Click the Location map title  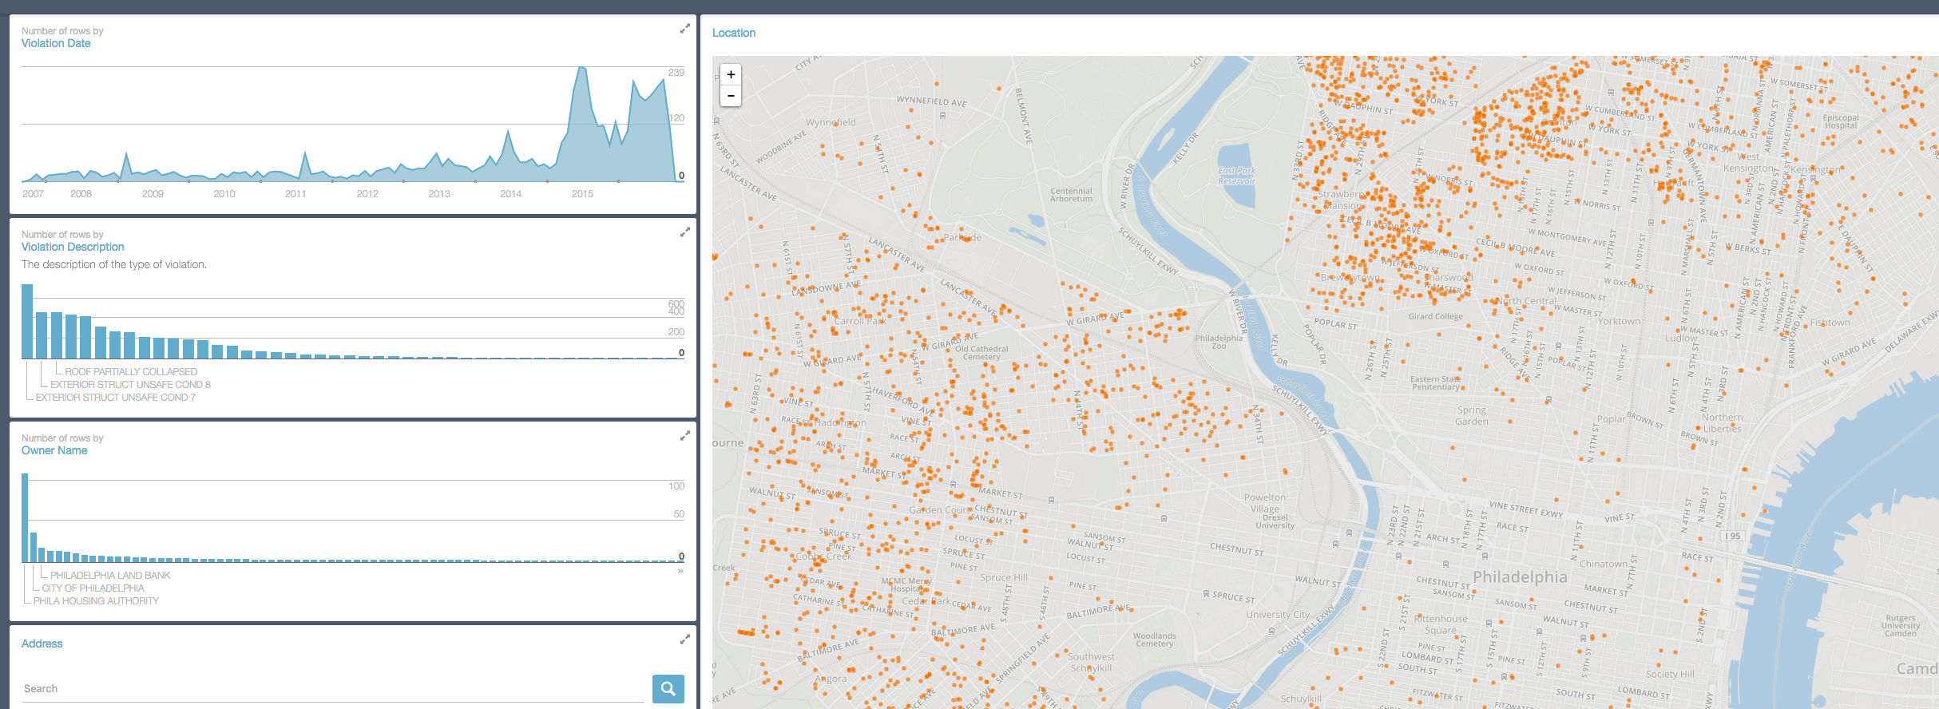tap(733, 33)
